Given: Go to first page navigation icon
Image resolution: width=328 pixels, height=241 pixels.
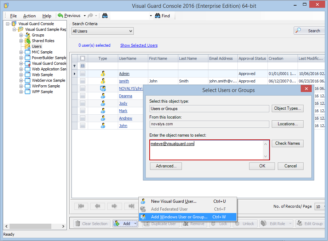Looking at the screenshot, I should click(81, 206).
